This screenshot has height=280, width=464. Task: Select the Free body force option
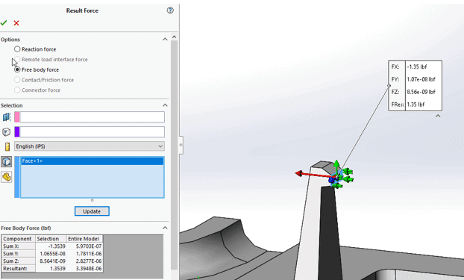click(37, 69)
